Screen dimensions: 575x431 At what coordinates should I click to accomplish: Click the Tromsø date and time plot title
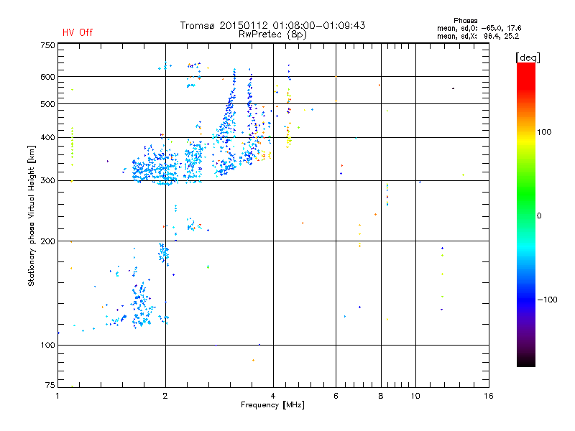pyautogui.click(x=272, y=25)
